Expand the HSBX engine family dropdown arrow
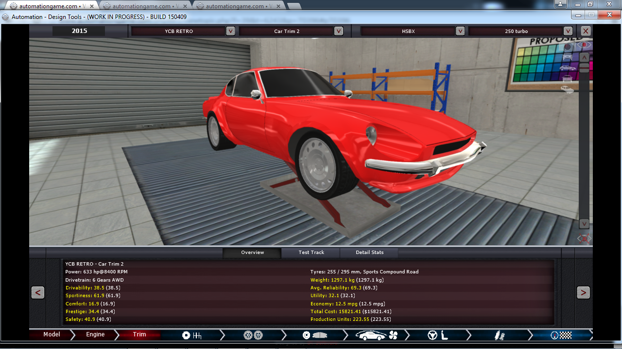This screenshot has height=349, width=622. 460,31
